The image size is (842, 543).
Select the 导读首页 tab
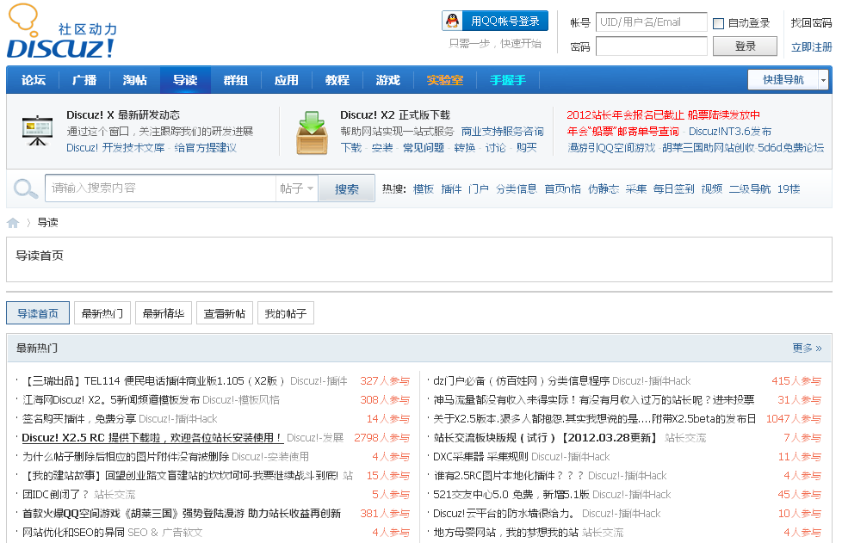click(x=38, y=313)
